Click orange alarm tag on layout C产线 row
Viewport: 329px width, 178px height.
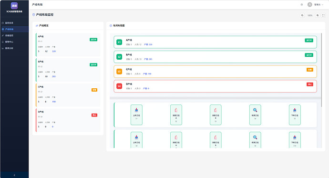click(310, 70)
